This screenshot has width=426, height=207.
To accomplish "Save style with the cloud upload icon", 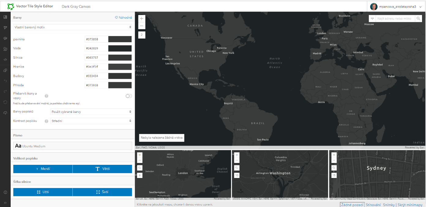I will [x=5, y=113].
